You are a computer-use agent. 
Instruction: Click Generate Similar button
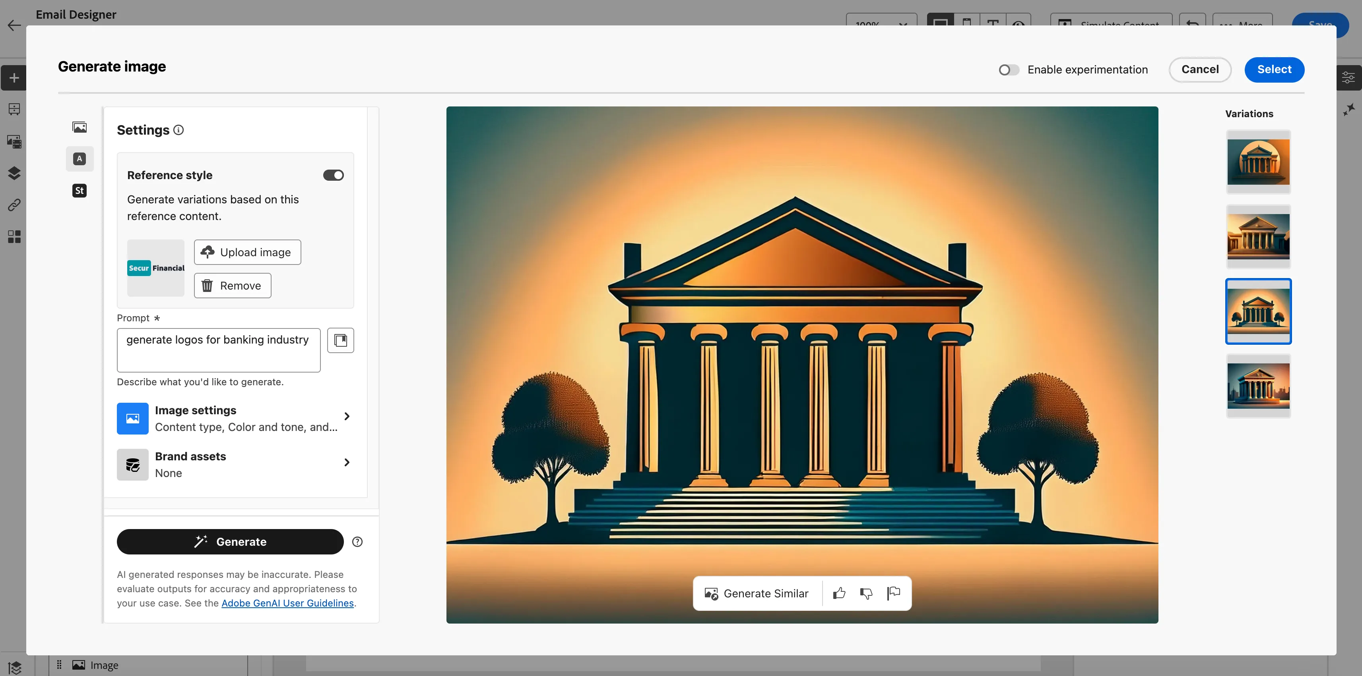pyautogui.click(x=757, y=594)
